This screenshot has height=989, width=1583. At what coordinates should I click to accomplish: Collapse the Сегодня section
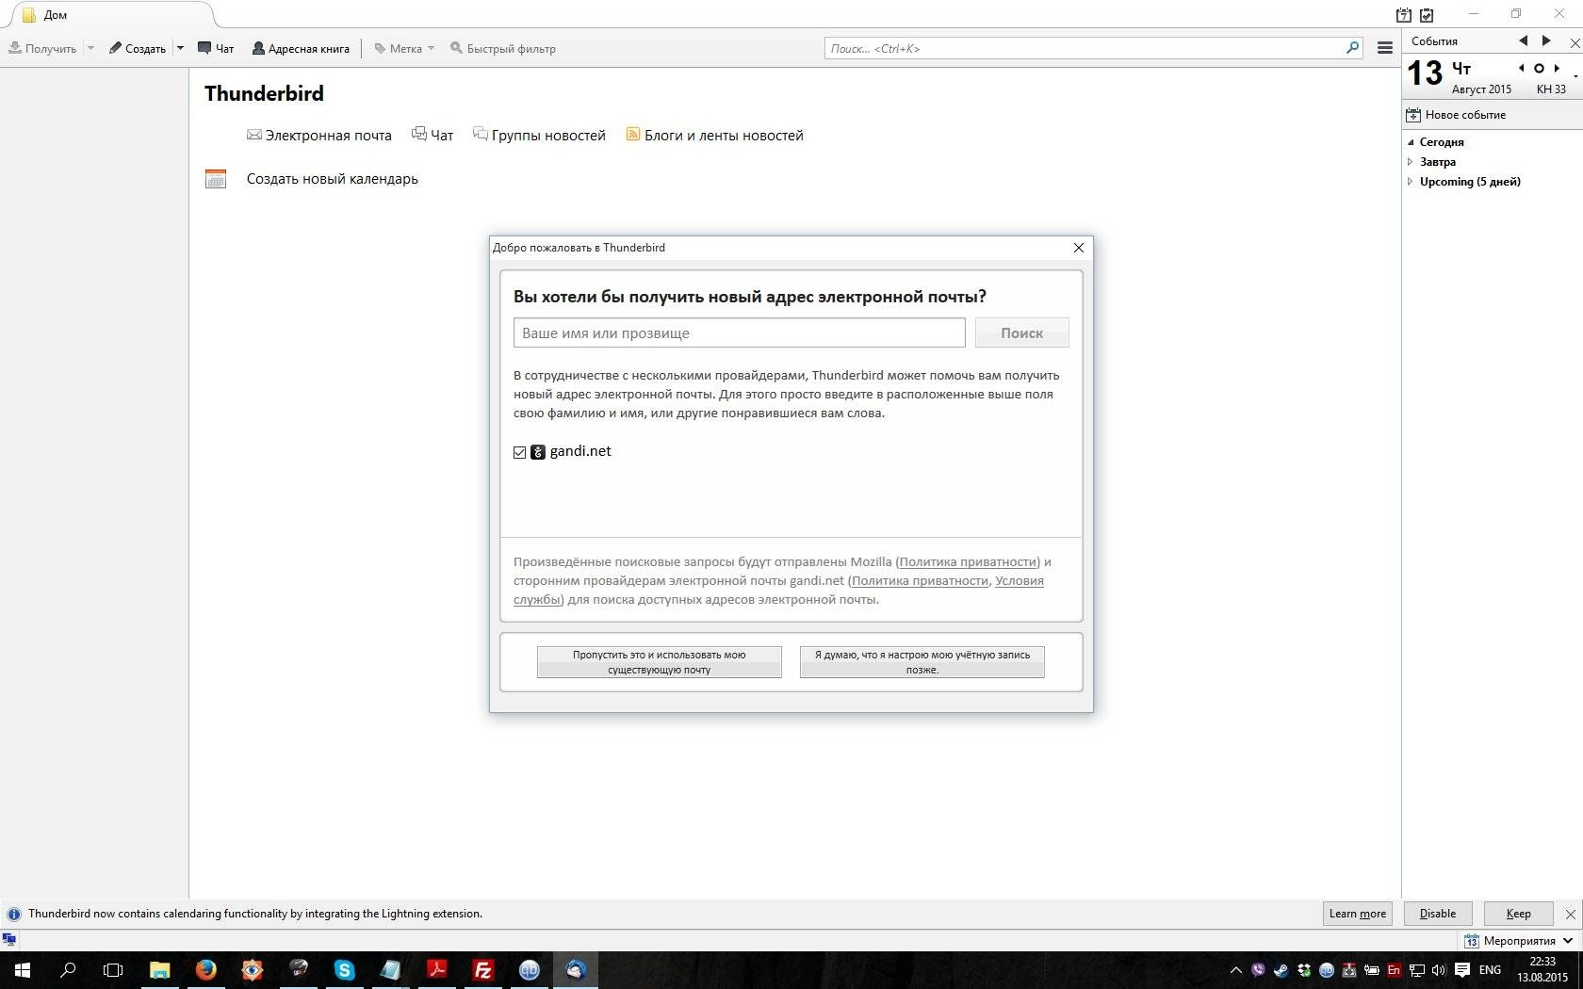click(x=1411, y=142)
